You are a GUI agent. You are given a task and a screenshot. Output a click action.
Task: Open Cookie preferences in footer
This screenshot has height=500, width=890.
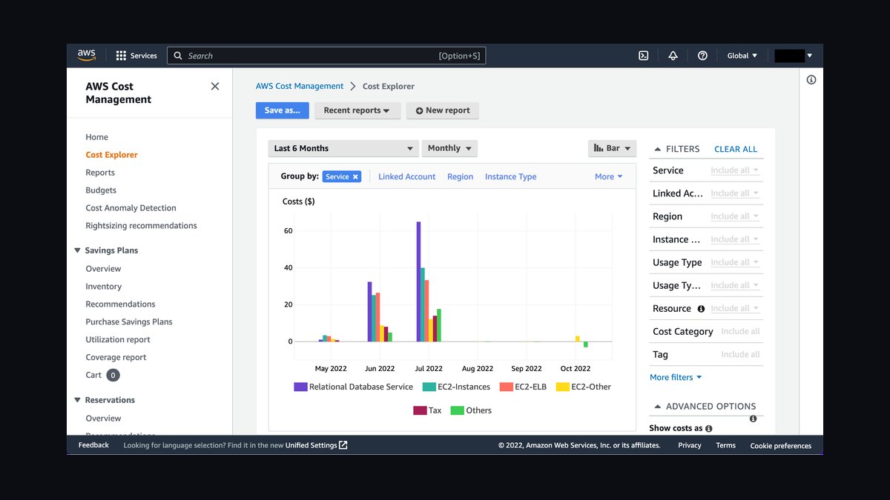coord(780,446)
